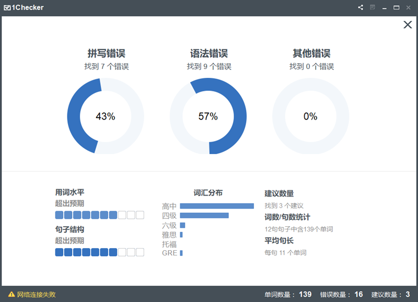Click the 43% spelling error donut chart
This screenshot has width=418, height=302.
pyautogui.click(x=106, y=116)
